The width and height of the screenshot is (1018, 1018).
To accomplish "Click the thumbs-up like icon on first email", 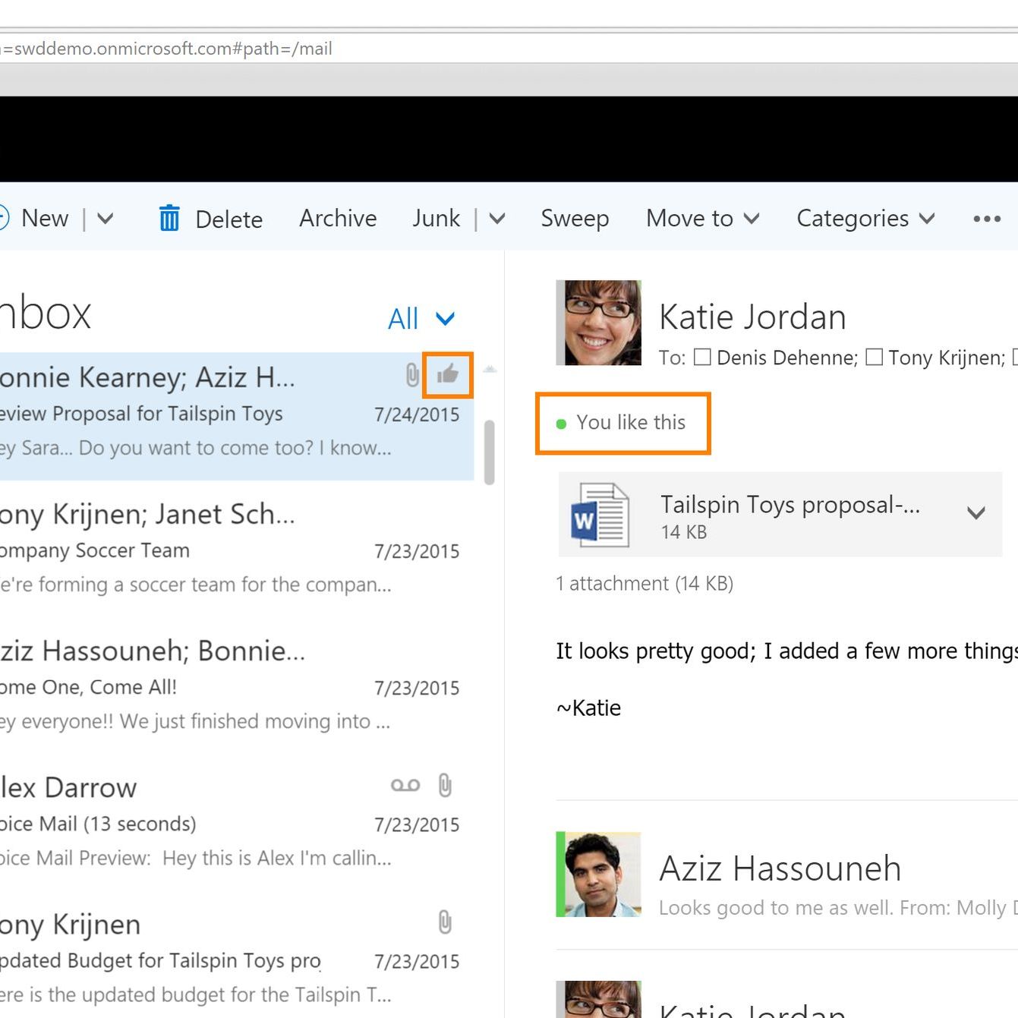I will pos(447,374).
